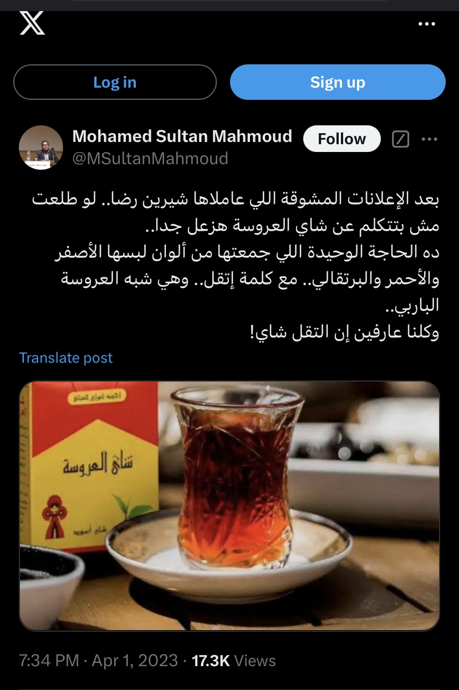
Task: Click the X logo icon
Action: coord(32,24)
